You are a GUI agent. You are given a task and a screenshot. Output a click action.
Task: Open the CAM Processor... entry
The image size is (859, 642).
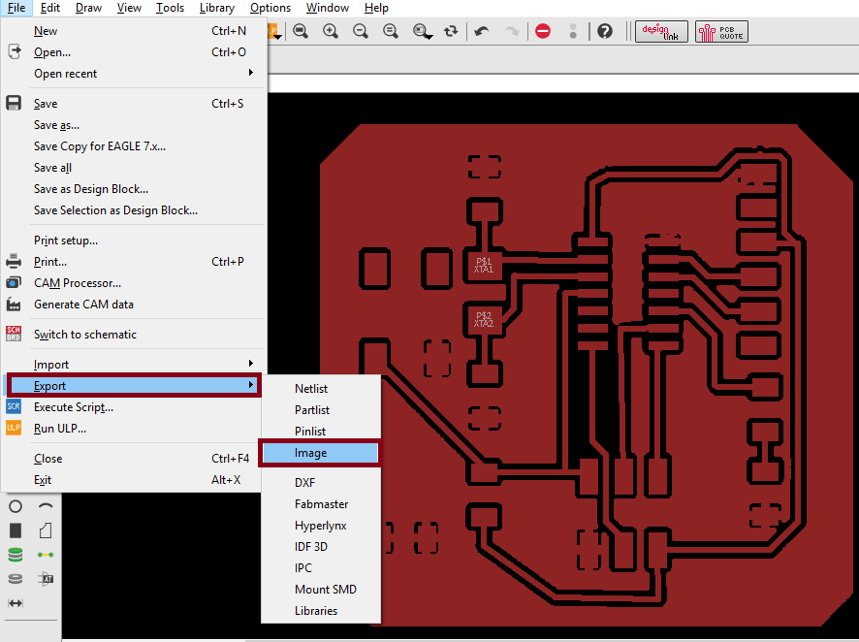click(x=134, y=283)
